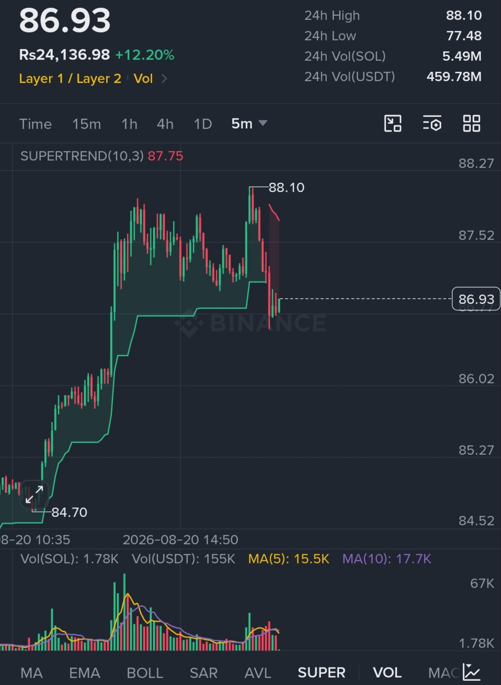Tap the current price label 86.93 on axis
The height and width of the screenshot is (685, 501).
(x=476, y=299)
